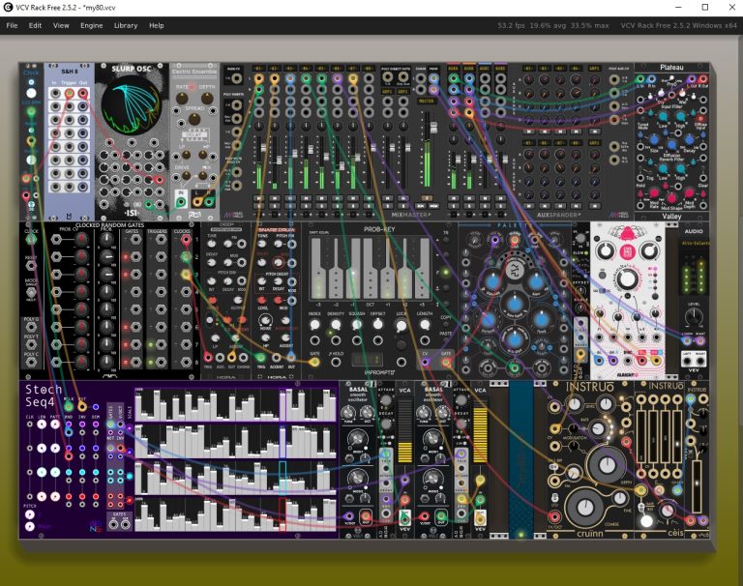Image resolution: width=743 pixels, height=586 pixels.
Task: Open the Library menu
Action: pyautogui.click(x=126, y=25)
